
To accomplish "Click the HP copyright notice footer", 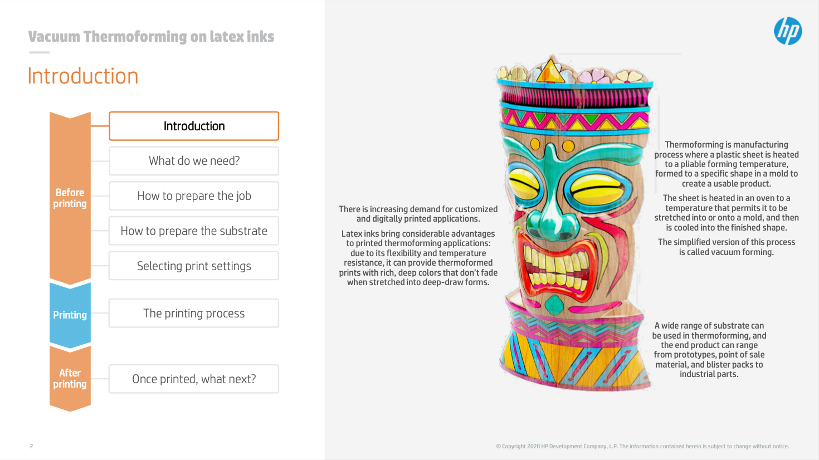I will pyautogui.click(x=642, y=446).
